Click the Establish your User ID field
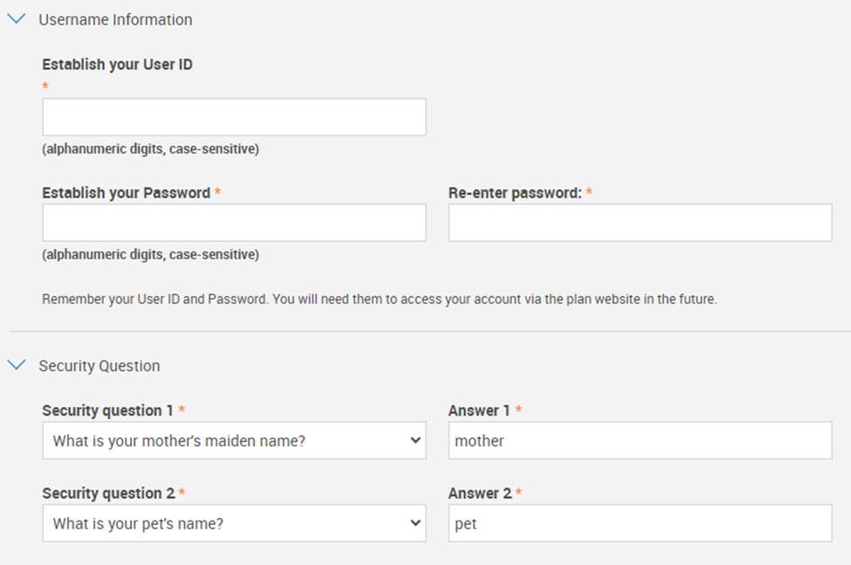The image size is (851, 565). click(234, 117)
